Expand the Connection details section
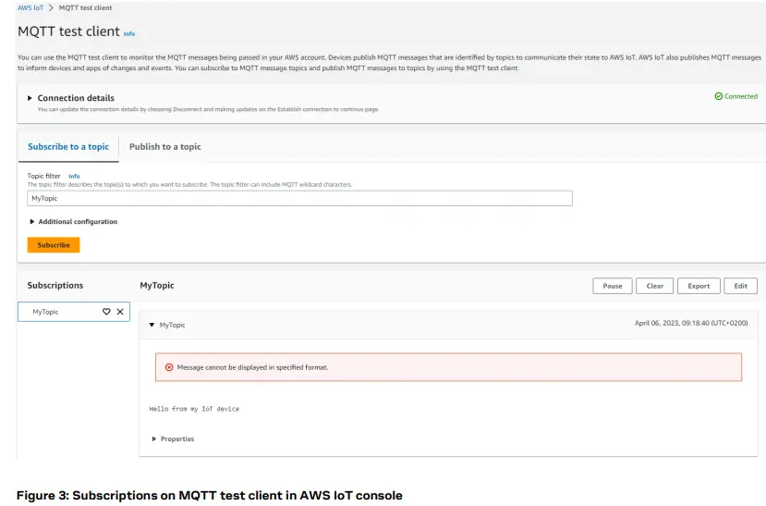 coord(30,98)
